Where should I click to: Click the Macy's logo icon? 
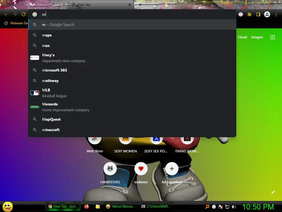click(35, 58)
